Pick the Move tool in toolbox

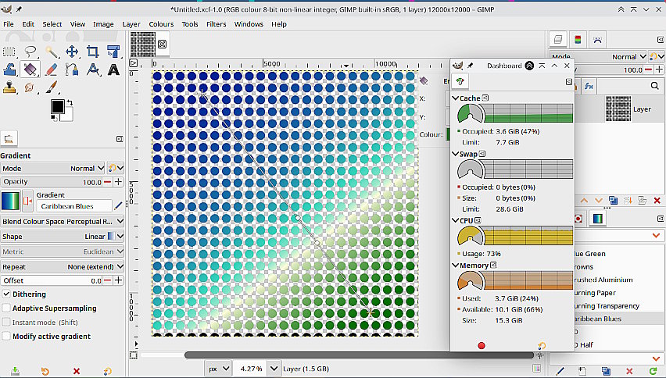(x=72, y=52)
